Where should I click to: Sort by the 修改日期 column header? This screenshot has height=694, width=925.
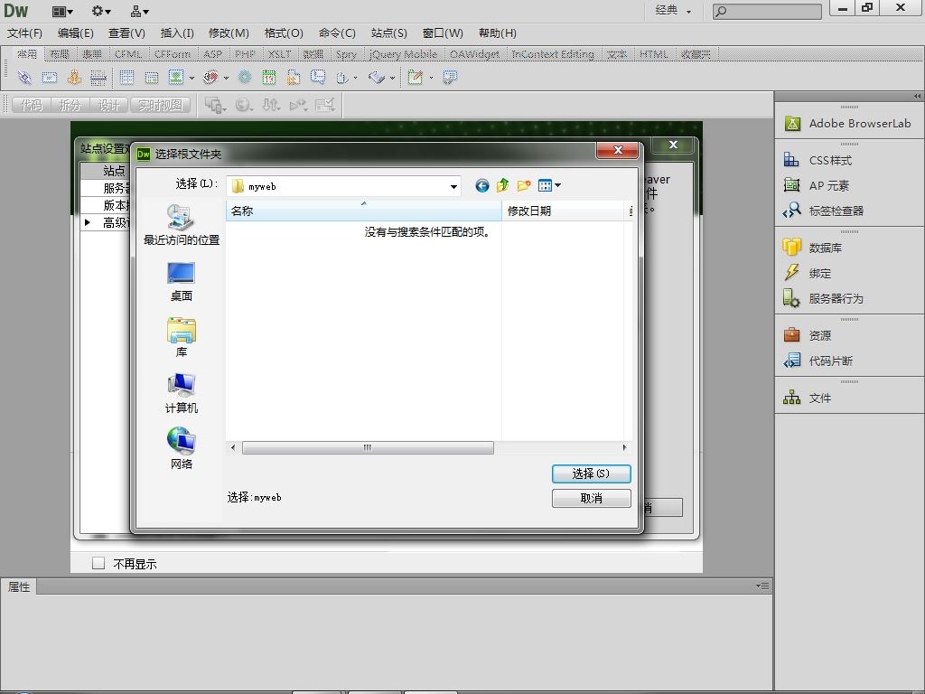pos(563,211)
